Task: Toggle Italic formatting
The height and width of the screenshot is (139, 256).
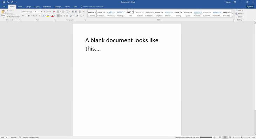Action: 26,16
